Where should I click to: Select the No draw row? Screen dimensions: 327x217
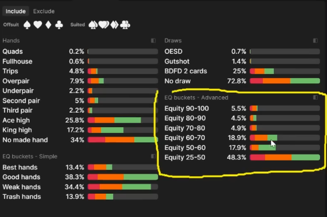[x=242, y=81]
